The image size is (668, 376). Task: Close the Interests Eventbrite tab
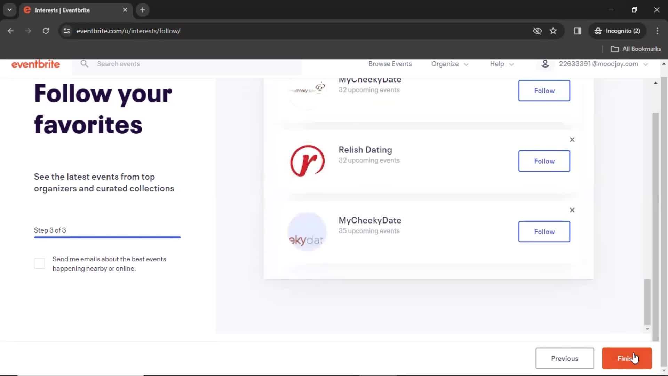point(125,10)
